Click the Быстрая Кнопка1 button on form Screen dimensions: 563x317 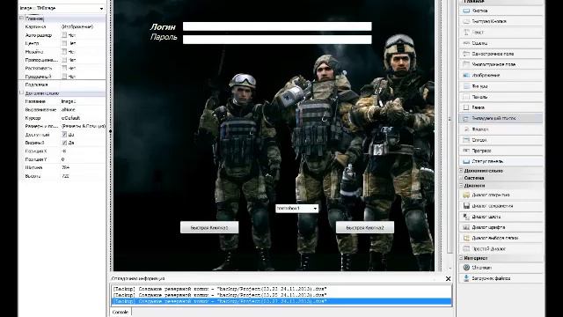tap(209, 227)
